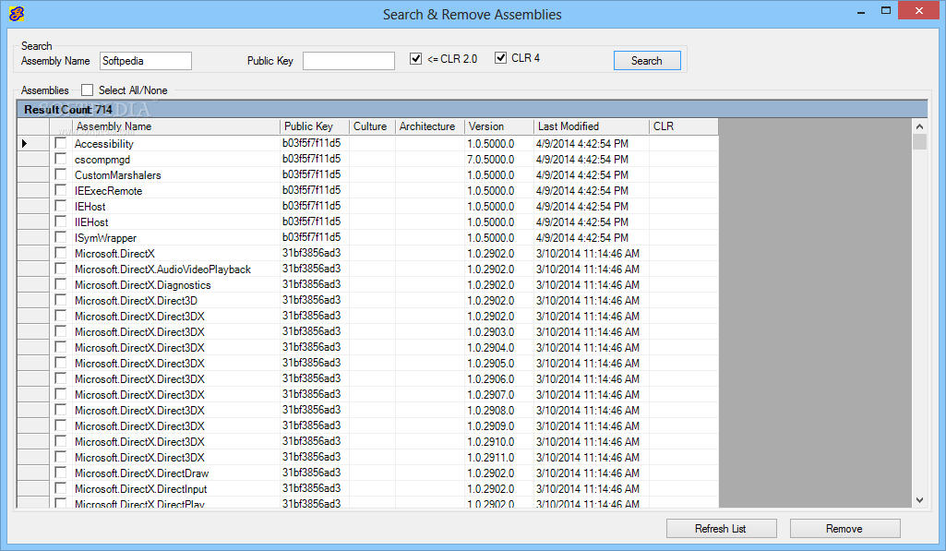This screenshot has height=551, width=946.
Task: Select the 'IEHost' assembly name cell
Action: tap(176, 207)
